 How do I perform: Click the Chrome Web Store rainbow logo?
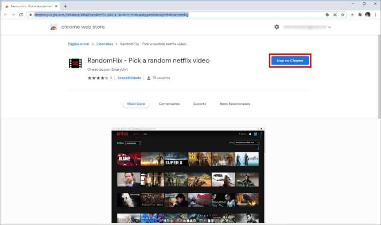pos(54,27)
